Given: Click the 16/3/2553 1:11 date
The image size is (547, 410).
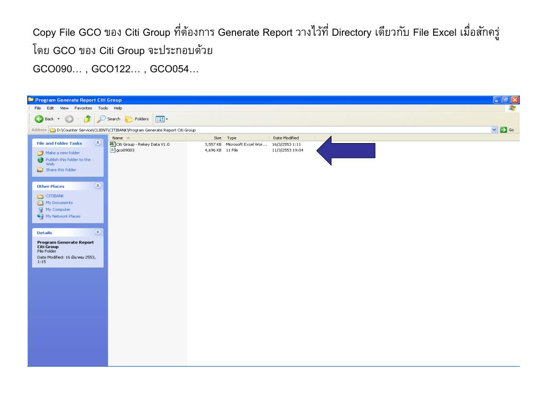Looking at the screenshot, I should (286, 144).
